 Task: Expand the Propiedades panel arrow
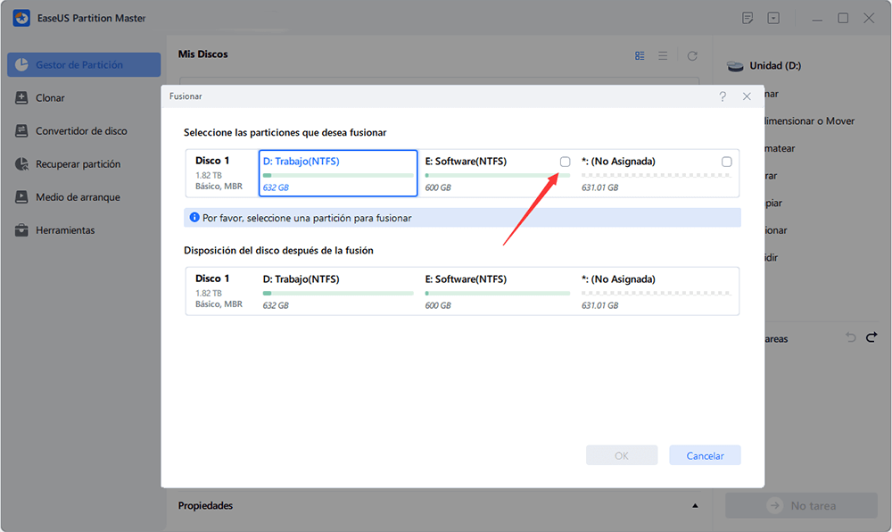point(695,506)
